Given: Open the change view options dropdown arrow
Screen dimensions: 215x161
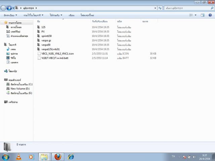Looking at the screenshot, I should (x=195, y=15).
